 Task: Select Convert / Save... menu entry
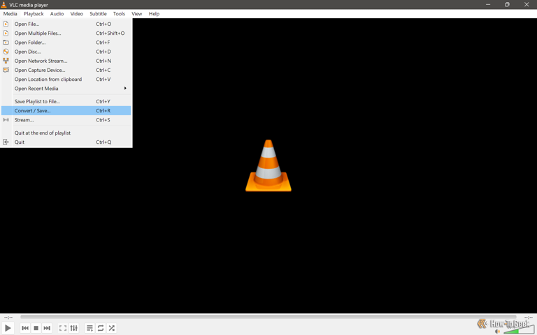(66, 111)
